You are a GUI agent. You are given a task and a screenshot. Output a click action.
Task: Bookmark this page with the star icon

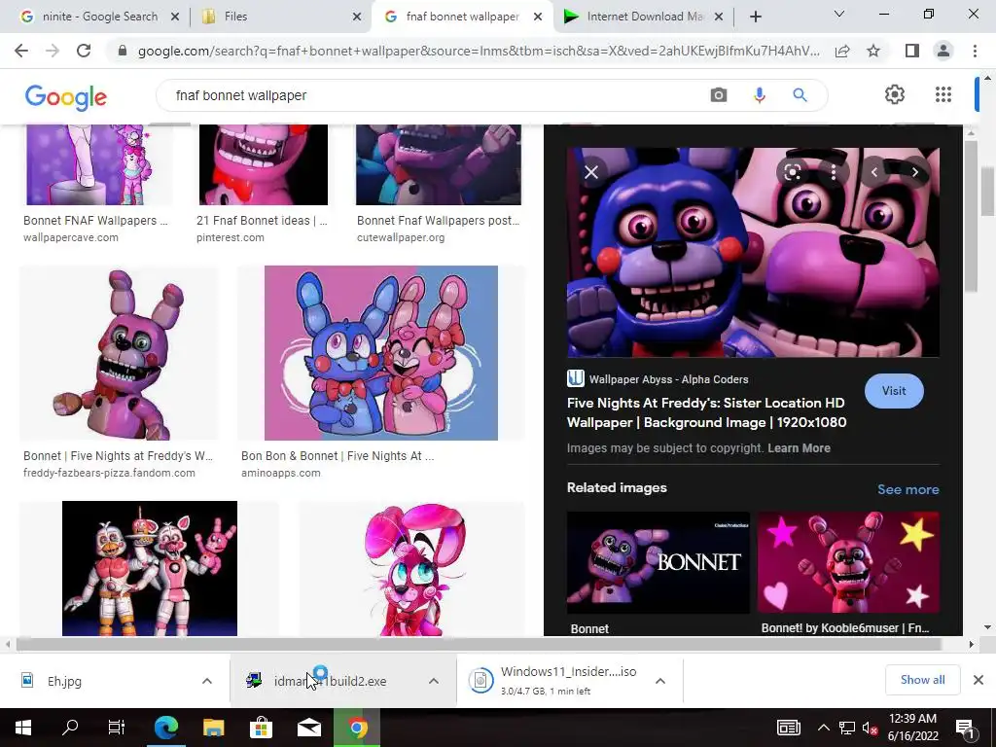[873, 51]
